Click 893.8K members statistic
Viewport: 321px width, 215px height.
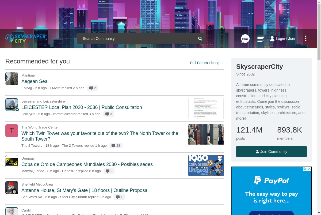click(289, 133)
